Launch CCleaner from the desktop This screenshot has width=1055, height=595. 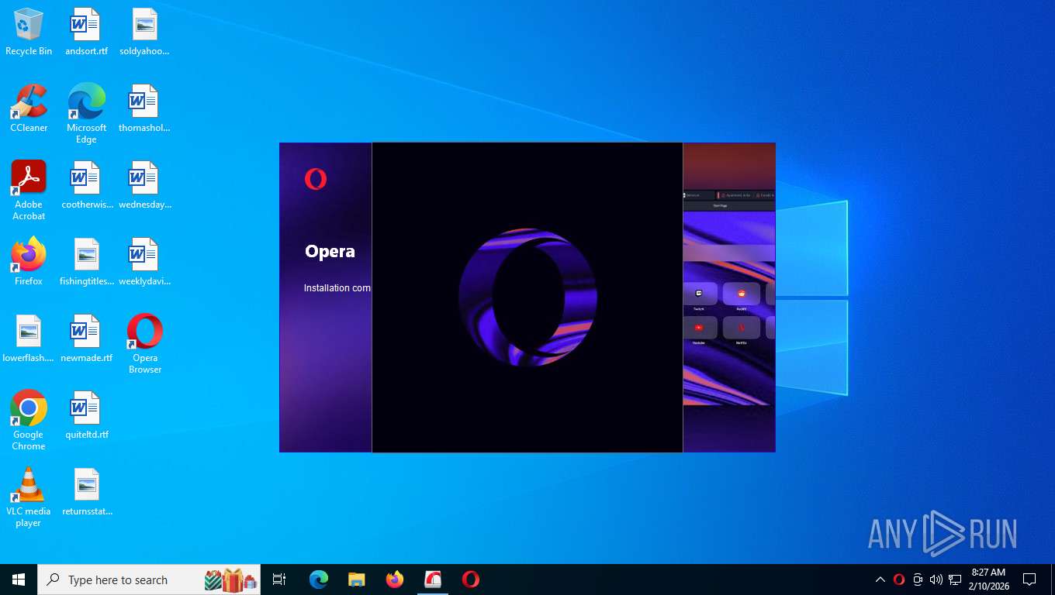(29, 108)
